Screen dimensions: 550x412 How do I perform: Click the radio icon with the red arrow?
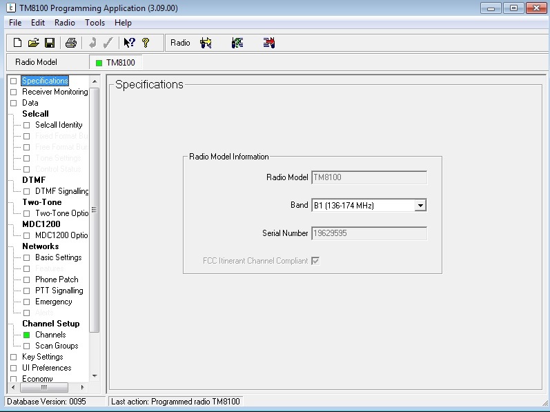click(269, 43)
